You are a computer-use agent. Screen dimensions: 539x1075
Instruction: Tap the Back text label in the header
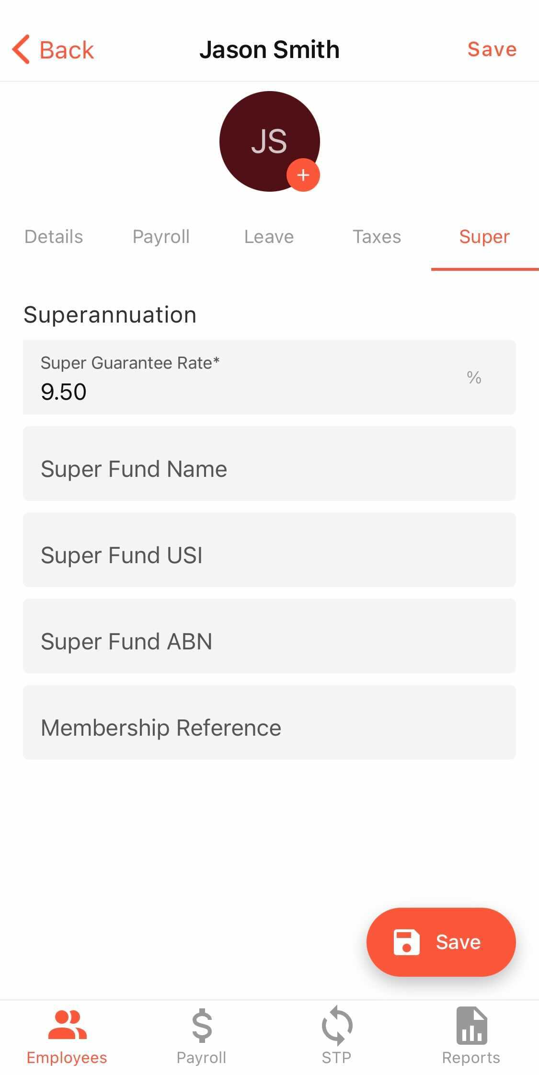tap(67, 50)
